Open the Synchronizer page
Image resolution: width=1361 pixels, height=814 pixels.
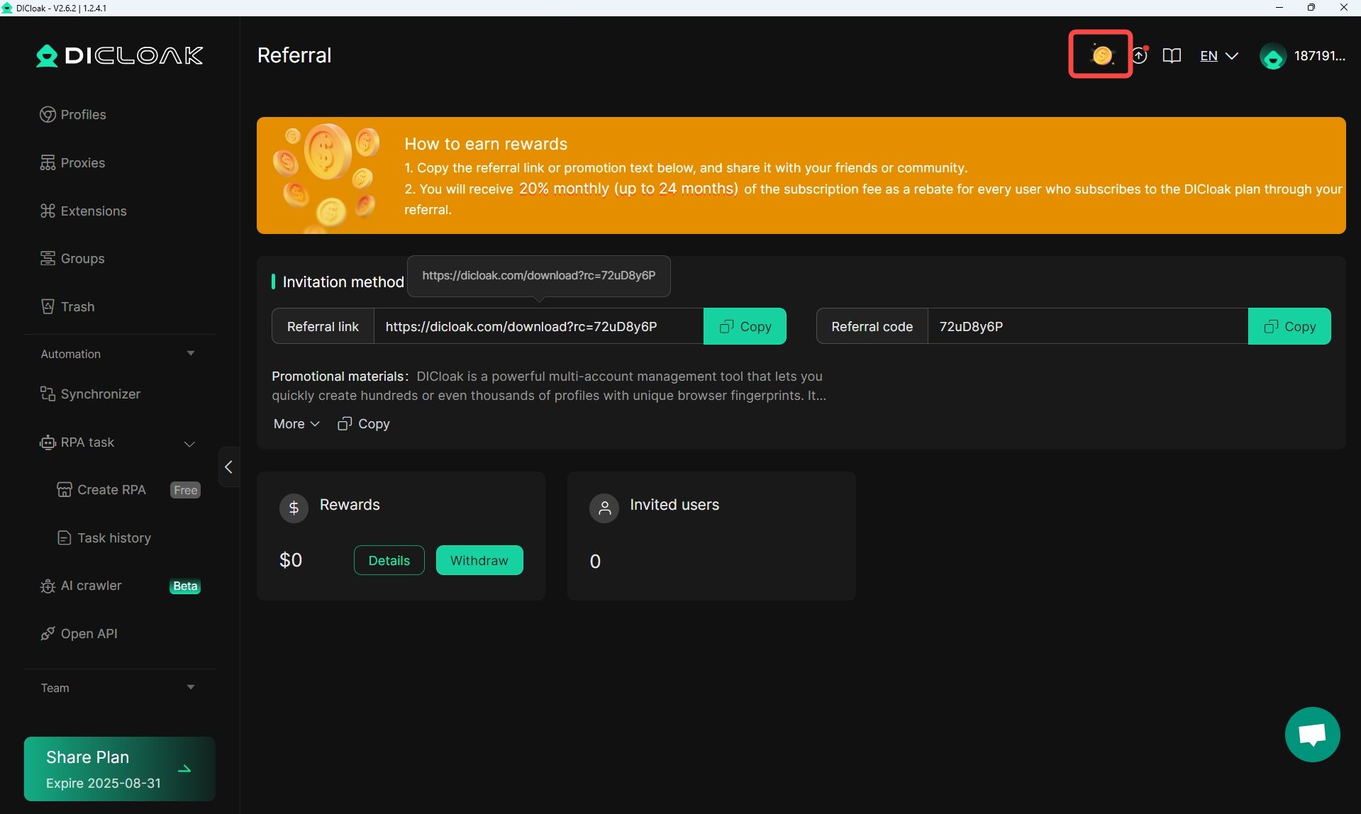coord(100,394)
